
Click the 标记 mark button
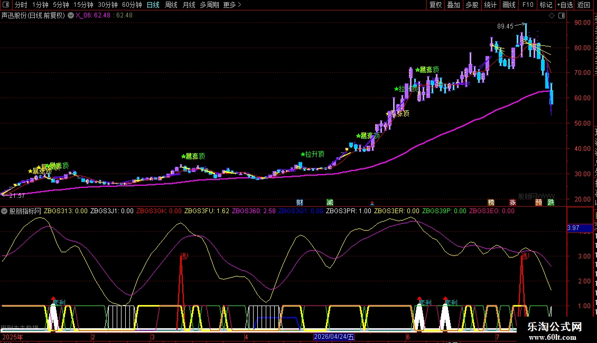tap(546, 5)
